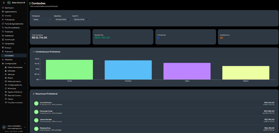Click Fernanda's blue bar in chart

click(128, 70)
